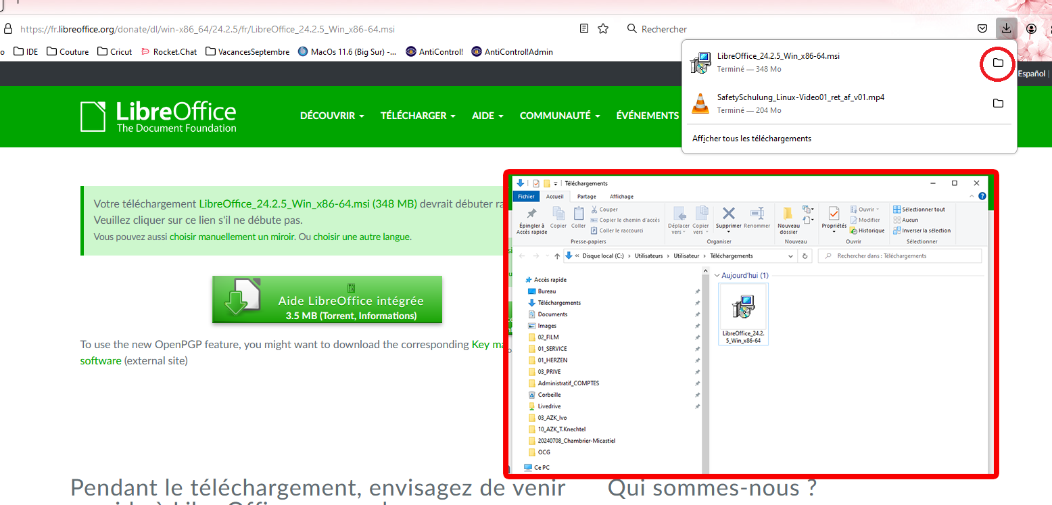The height and width of the screenshot is (505, 1052).
Task: Open Fichier tab in Explorer window
Action: point(526,197)
